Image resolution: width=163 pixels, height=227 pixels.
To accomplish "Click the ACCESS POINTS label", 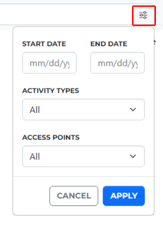I will click(x=51, y=137).
